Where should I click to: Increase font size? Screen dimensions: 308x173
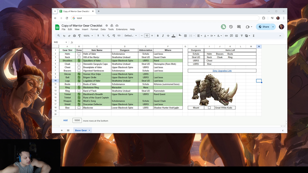152,36
